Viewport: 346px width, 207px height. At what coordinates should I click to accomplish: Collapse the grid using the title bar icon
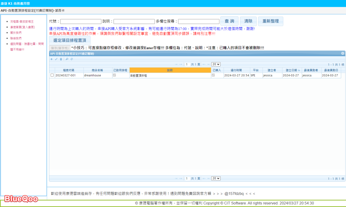tap(343, 53)
